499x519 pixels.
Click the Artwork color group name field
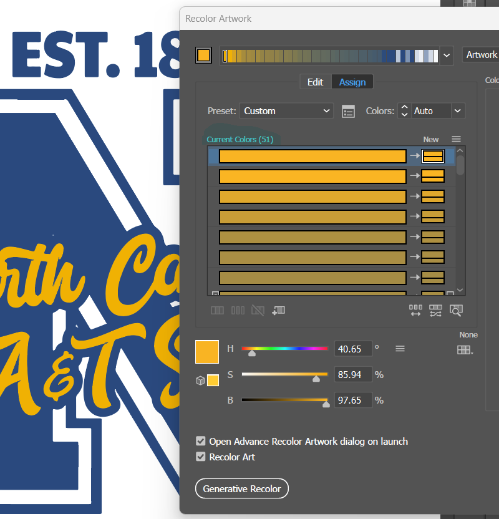tap(481, 55)
